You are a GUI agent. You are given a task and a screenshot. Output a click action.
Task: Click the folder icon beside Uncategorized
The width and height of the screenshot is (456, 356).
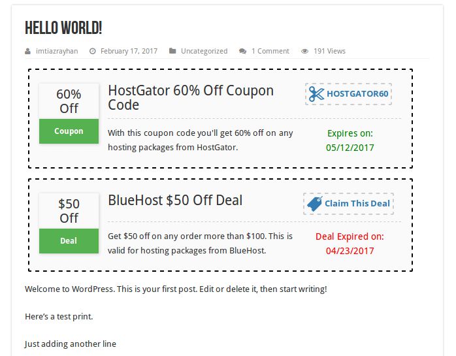[172, 51]
